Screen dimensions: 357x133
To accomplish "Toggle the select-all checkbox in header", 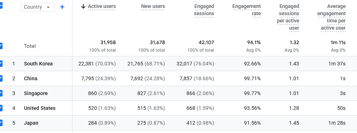I will pyautogui.click(x=1, y=6).
